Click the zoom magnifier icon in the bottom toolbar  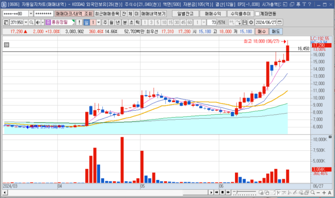tap(312, 193)
